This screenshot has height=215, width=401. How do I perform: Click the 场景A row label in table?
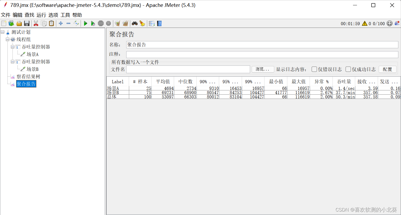point(113,88)
